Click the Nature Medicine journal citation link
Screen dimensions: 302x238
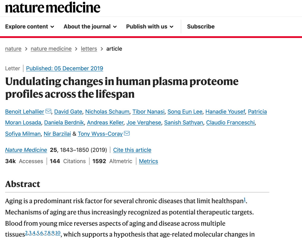click(26, 150)
